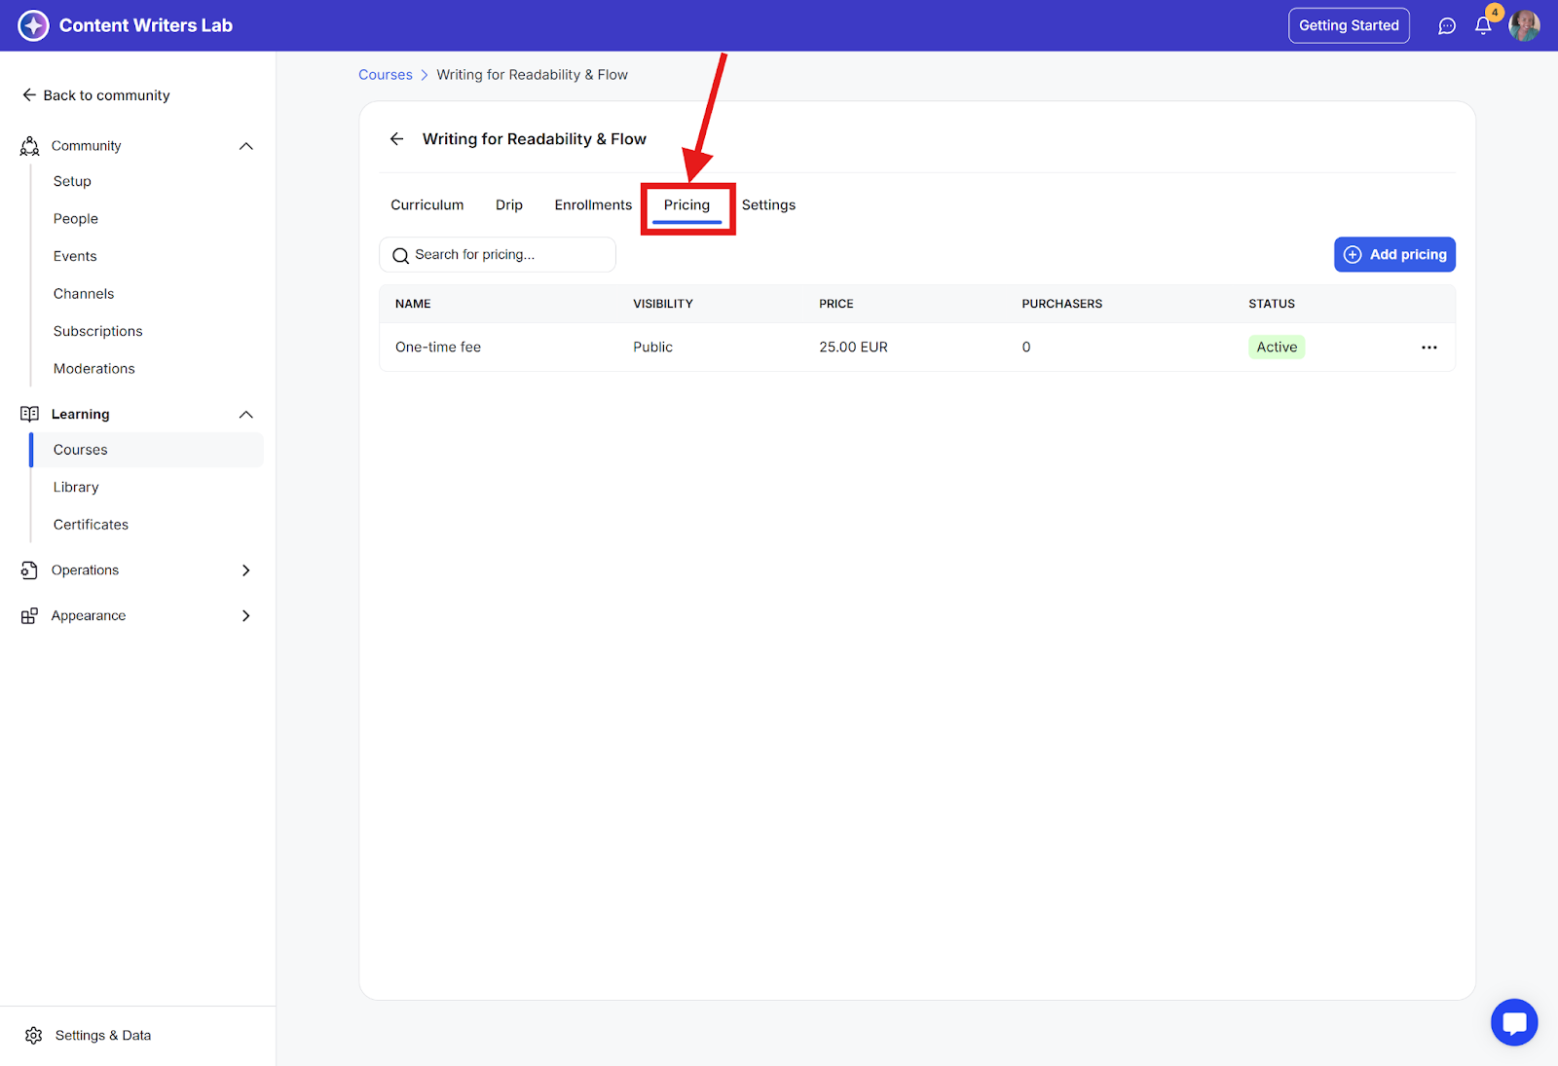Collapse the Community section
Viewport: 1558px width, 1066px height.
pyautogui.click(x=246, y=146)
